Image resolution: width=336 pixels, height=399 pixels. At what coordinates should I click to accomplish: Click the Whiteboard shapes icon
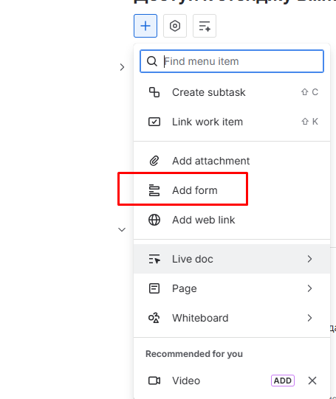pyautogui.click(x=154, y=318)
